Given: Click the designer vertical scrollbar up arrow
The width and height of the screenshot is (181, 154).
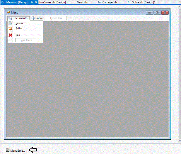Looking at the screenshot, I should pos(180,7).
